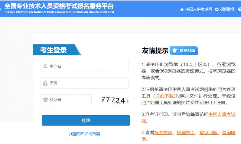Open 视频指引 link in tip 4
This screenshot has width=241, height=144.
[186, 133]
